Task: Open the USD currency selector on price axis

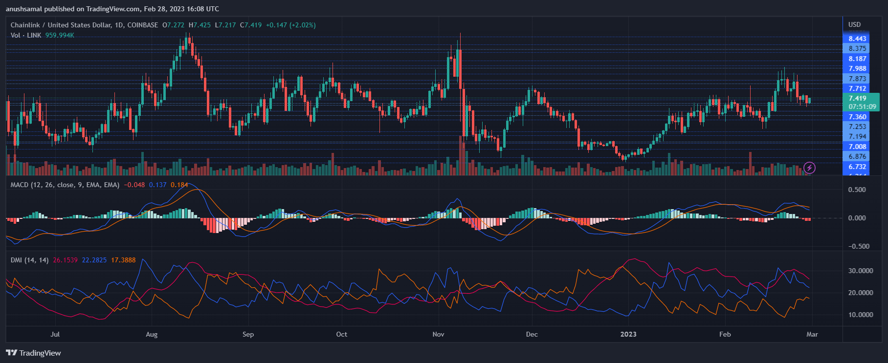Action: pyautogui.click(x=854, y=24)
